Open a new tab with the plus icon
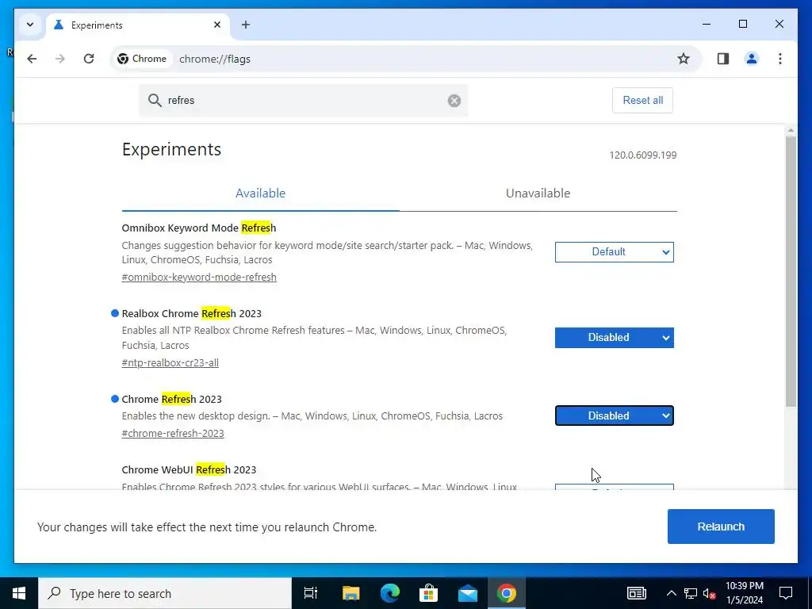The image size is (812, 609). [246, 25]
